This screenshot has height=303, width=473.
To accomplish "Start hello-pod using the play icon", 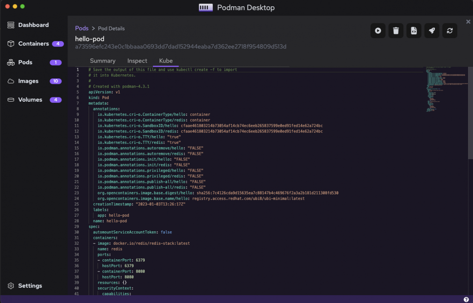I will coord(378,30).
